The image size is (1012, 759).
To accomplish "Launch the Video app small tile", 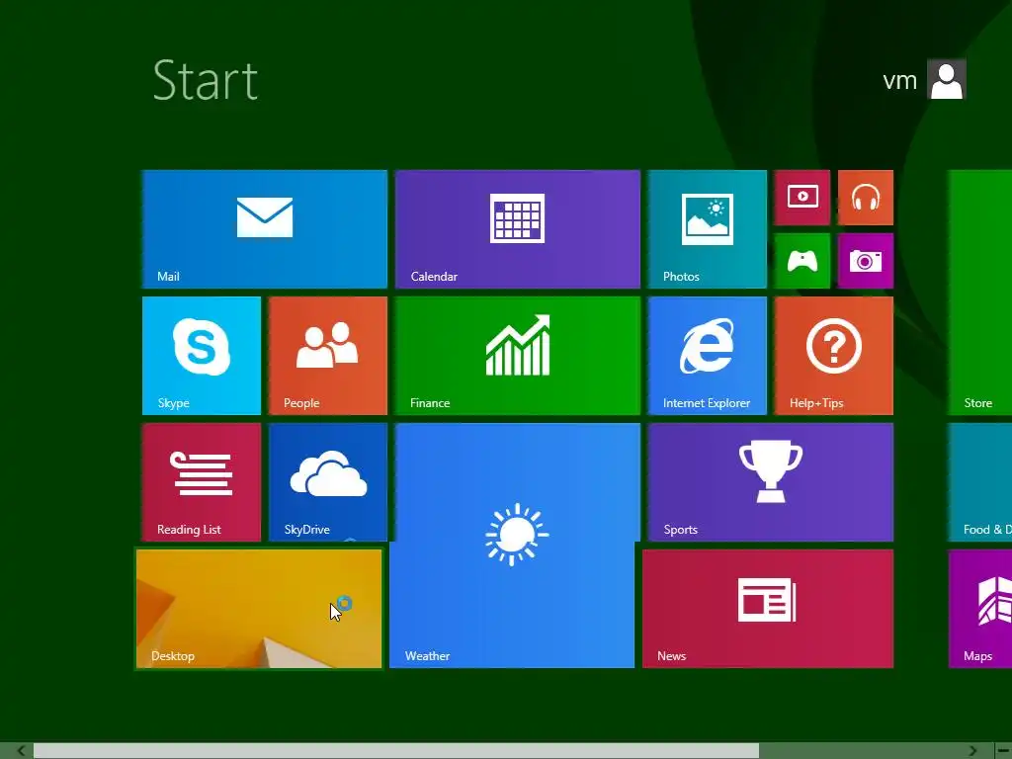I will (802, 198).
